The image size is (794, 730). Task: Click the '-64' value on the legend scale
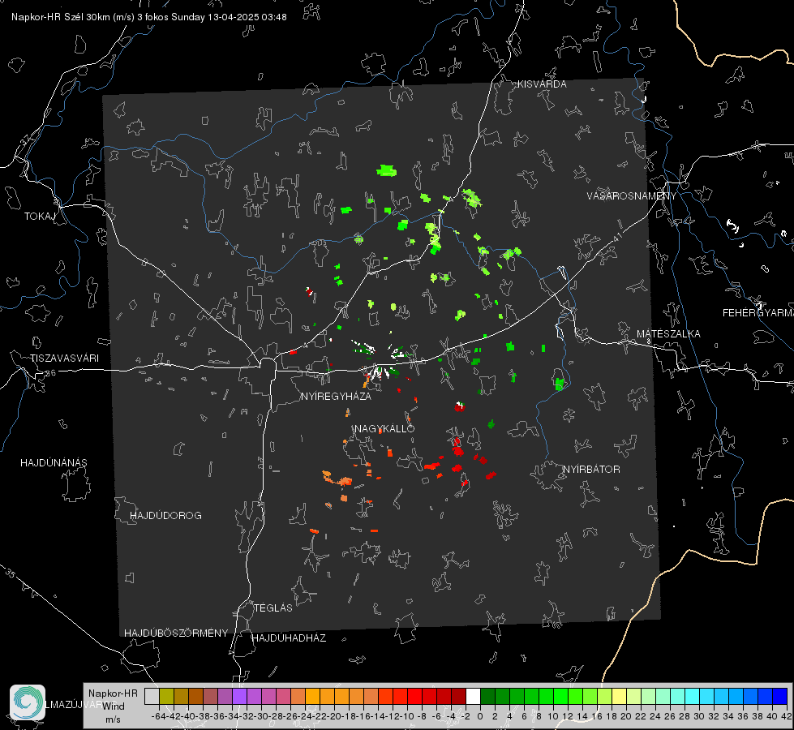158,716
